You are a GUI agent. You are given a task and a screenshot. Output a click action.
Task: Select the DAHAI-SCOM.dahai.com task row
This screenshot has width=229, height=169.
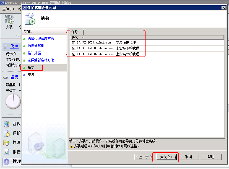tap(147, 43)
